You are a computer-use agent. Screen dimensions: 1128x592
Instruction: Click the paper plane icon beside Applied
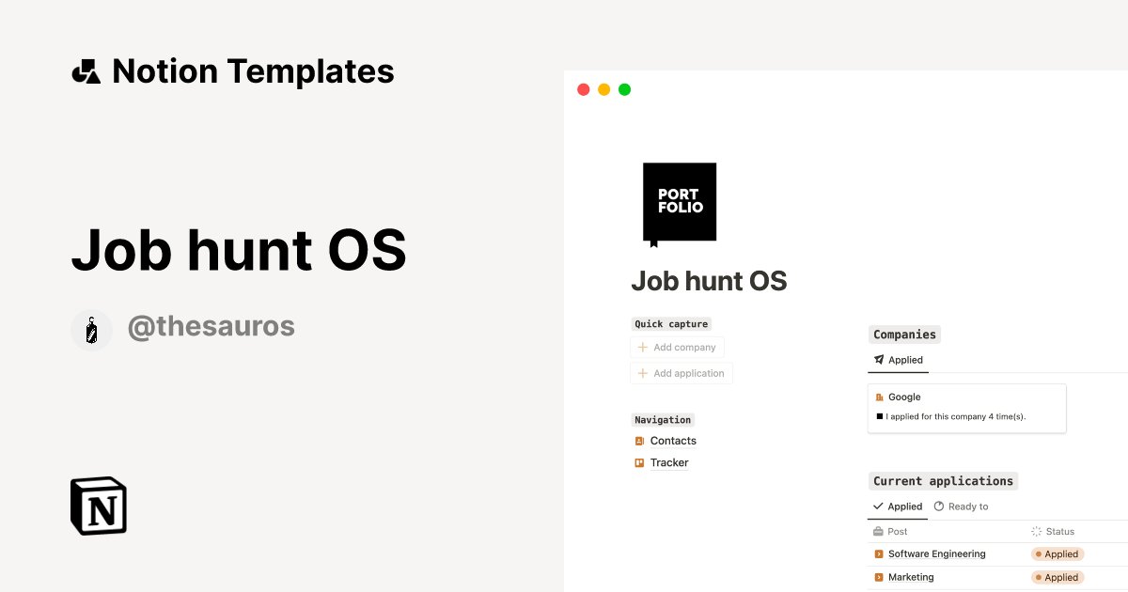880,360
